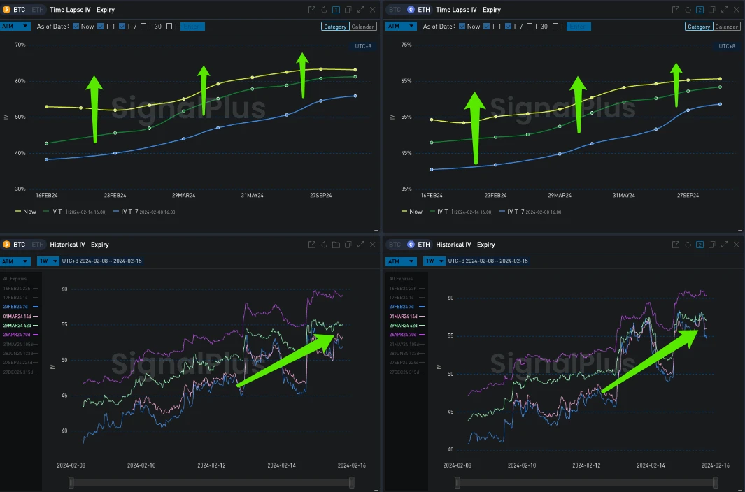Expand BTC Time Lapse panel to fullscreen
This screenshot has width=745, height=492.
coord(360,10)
